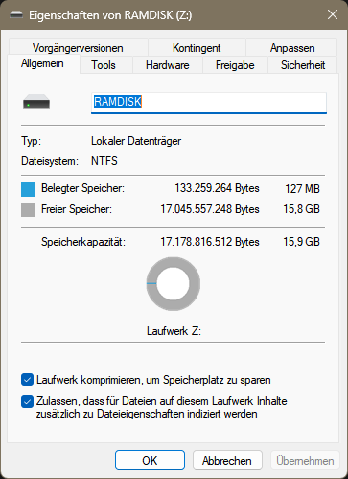Switch to the Freigabe tab
The height and width of the screenshot is (479, 348).
pyautogui.click(x=235, y=65)
